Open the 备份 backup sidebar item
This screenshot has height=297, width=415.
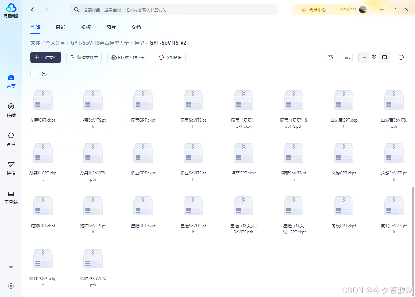coord(11,140)
